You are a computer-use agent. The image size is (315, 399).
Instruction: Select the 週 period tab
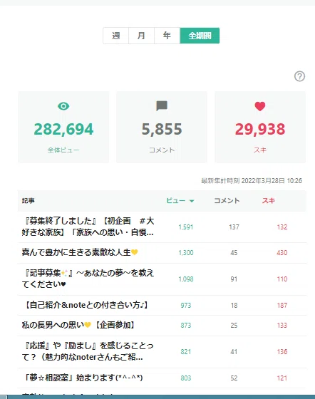pos(115,36)
